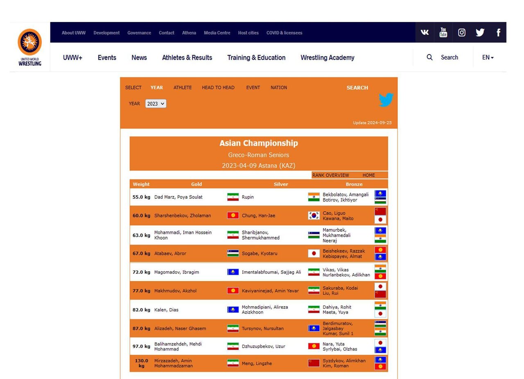Select the NATION search tab
Image resolution: width=524 pixels, height=379 pixels.
tap(278, 87)
